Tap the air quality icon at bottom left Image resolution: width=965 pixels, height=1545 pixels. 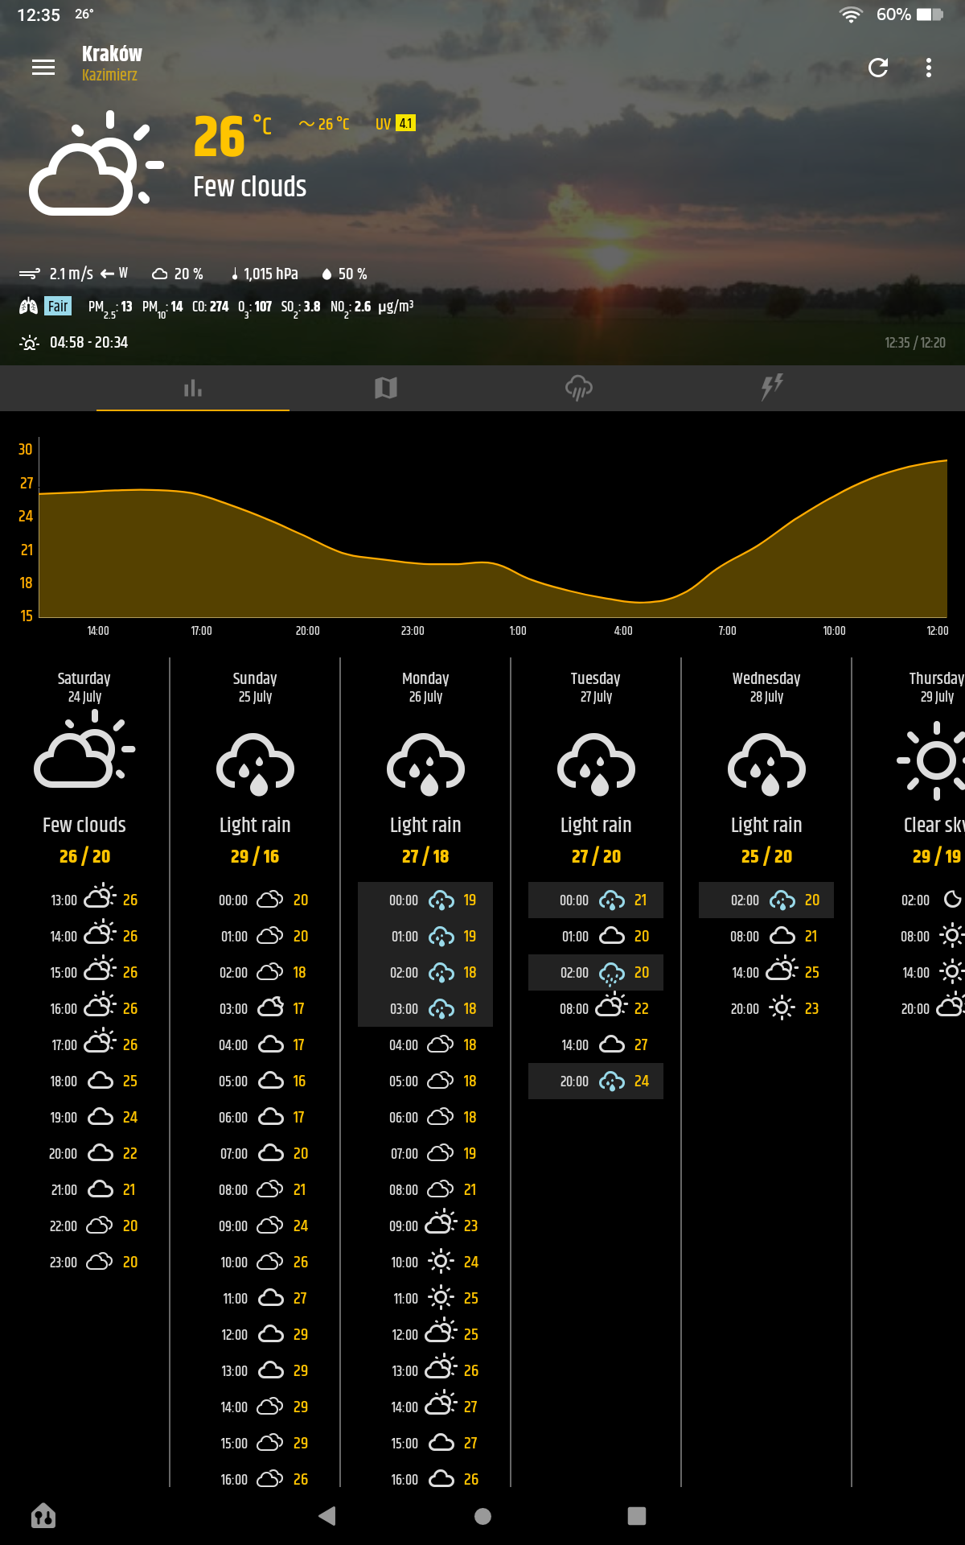point(43,1516)
